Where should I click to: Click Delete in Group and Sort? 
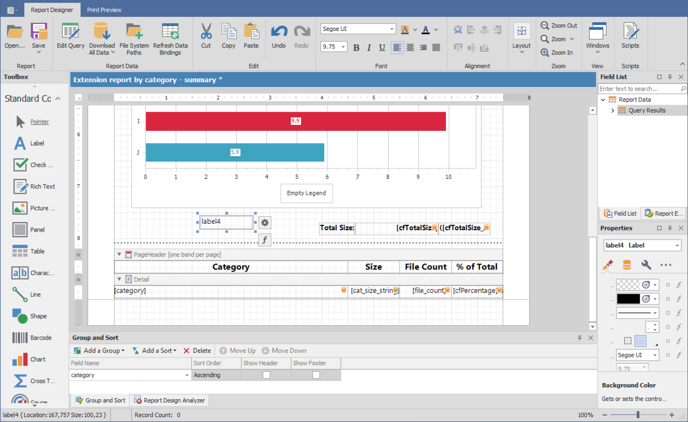coord(197,351)
